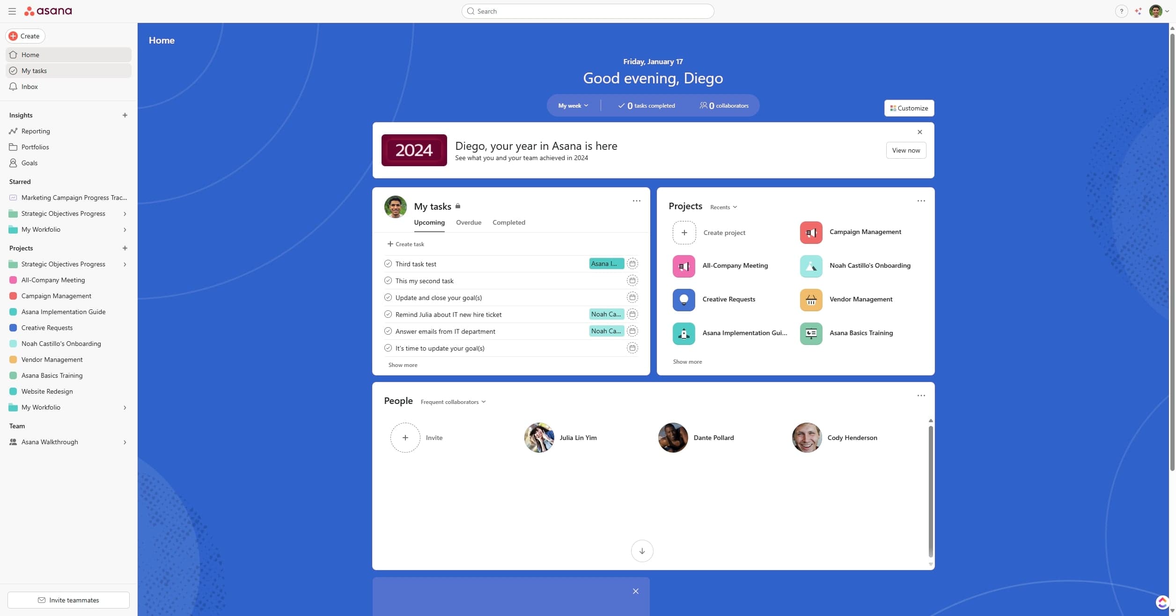Go to Home in sidebar

[x=68, y=55]
